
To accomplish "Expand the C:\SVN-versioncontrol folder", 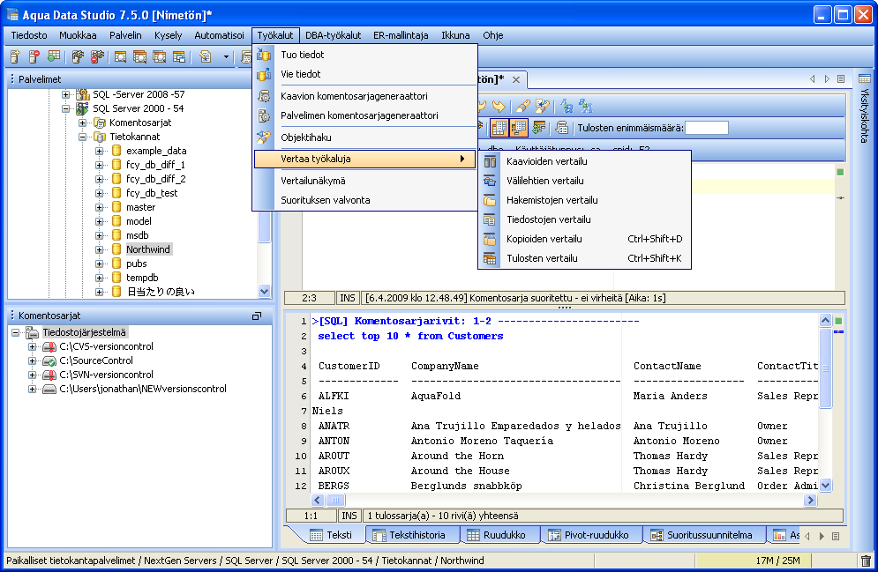I will (x=33, y=375).
